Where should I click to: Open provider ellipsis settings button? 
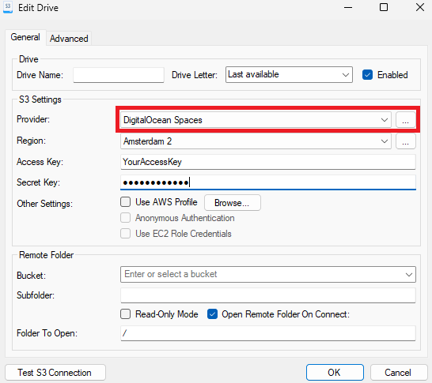click(405, 120)
